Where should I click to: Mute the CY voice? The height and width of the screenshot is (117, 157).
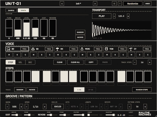tap(131, 55)
